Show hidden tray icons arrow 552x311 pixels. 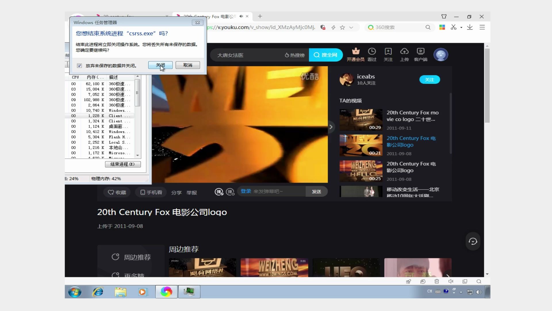point(461,292)
